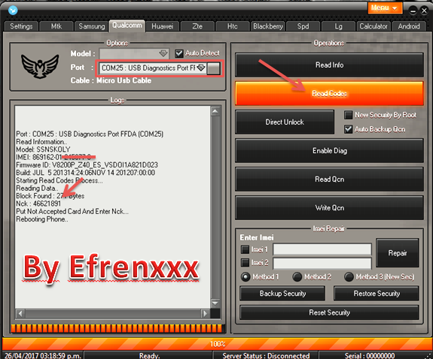Click the Firmware ID log line
433x359 pixels.
coord(87,164)
